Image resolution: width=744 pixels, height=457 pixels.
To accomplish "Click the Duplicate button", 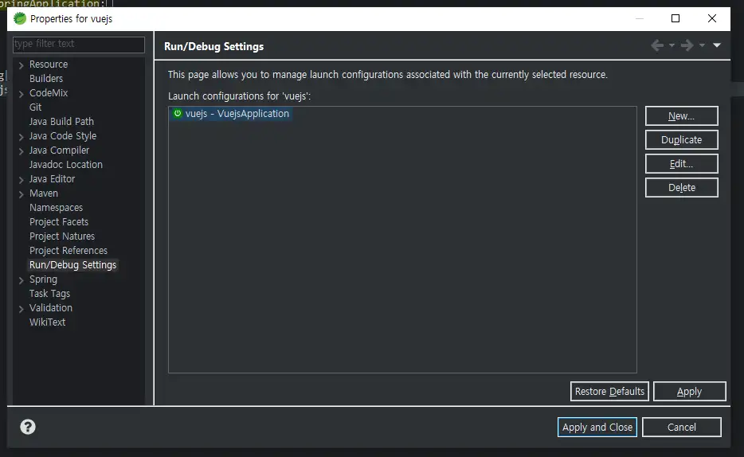I will pyautogui.click(x=681, y=140).
